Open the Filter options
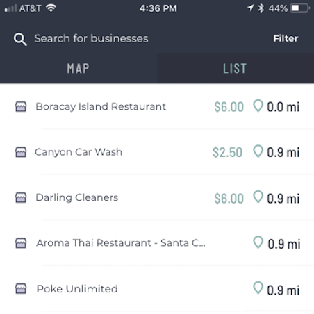314x314 pixels. [x=286, y=38]
